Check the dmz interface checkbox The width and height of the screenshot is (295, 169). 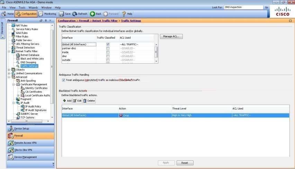coord(108,56)
